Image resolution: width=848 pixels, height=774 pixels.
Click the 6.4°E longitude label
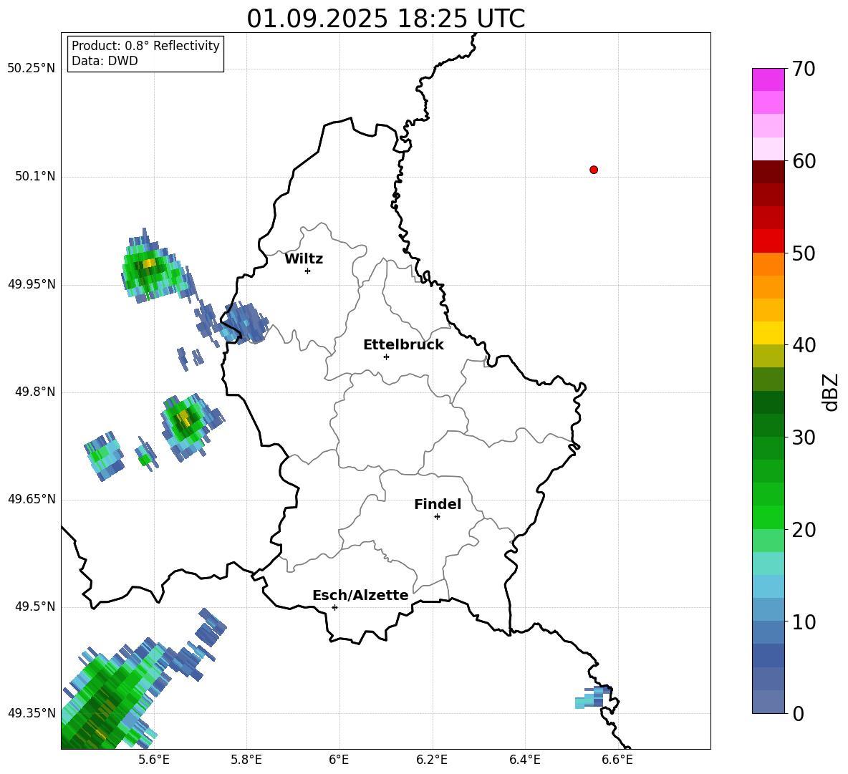(524, 760)
